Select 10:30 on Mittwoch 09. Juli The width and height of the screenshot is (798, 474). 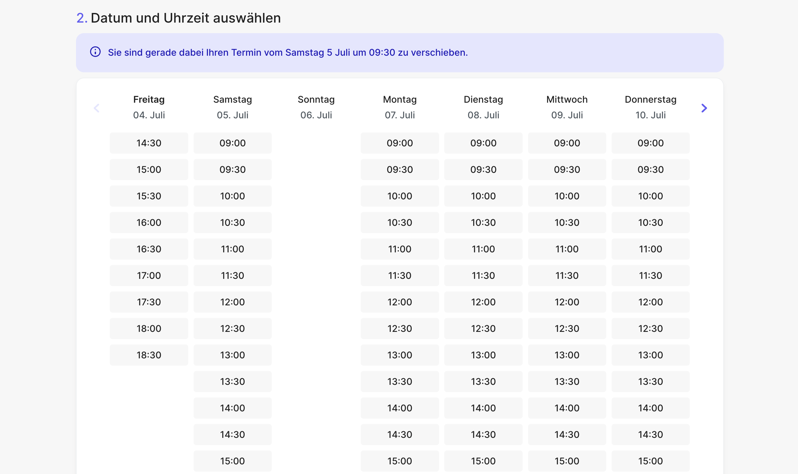click(567, 222)
